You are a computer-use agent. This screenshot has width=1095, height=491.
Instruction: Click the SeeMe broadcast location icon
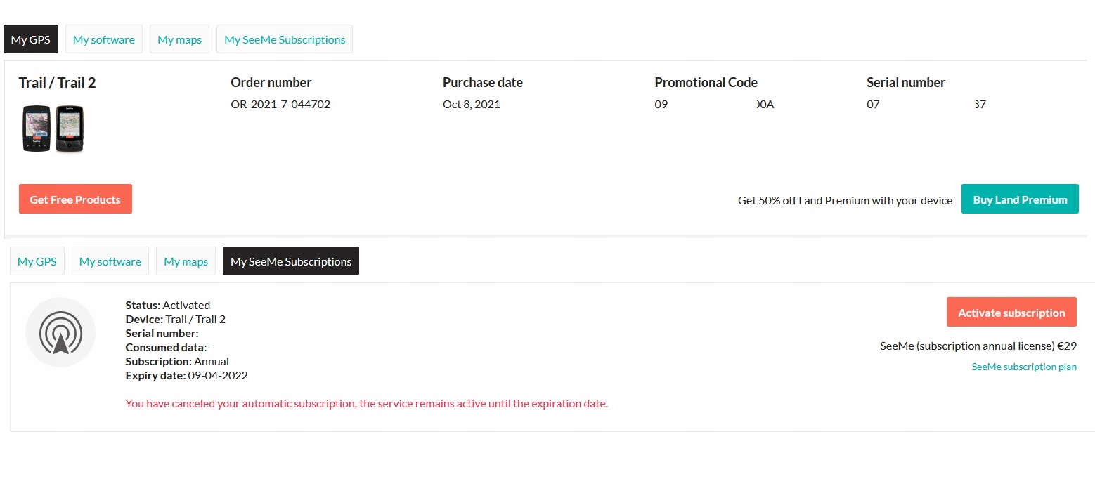point(60,332)
